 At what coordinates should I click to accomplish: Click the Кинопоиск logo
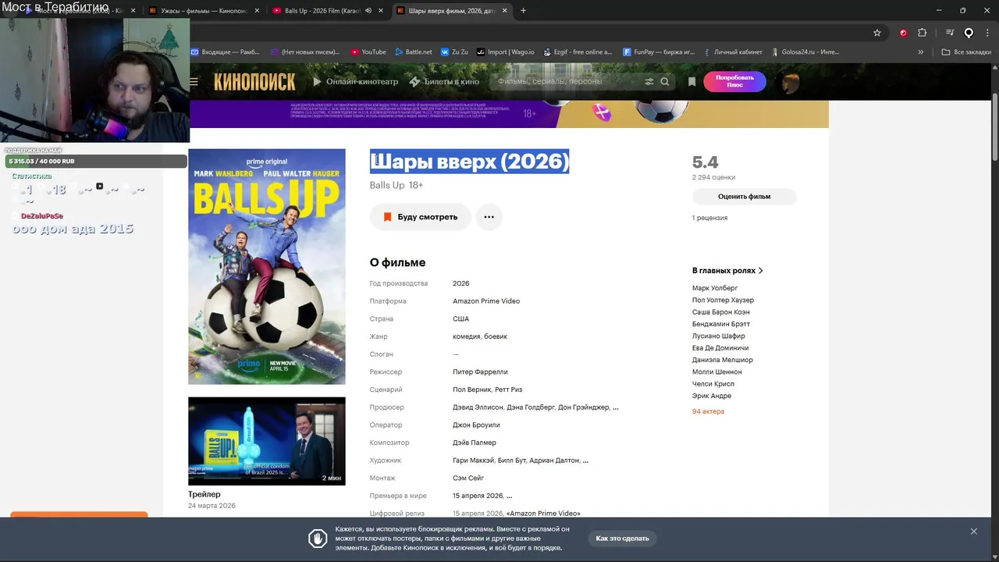254,82
